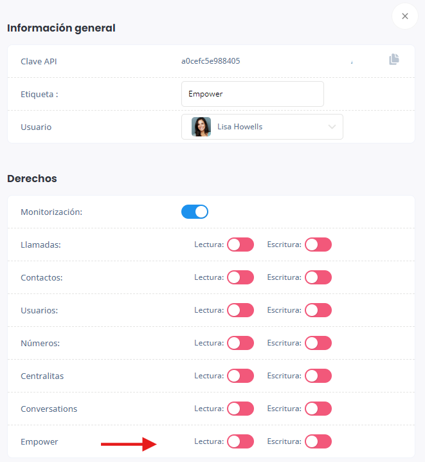
Task: Toggle Usuarios Lectura right
Action: 240,310
